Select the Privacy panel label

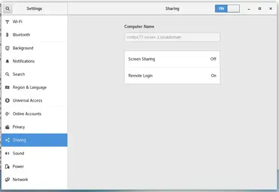tap(19, 127)
